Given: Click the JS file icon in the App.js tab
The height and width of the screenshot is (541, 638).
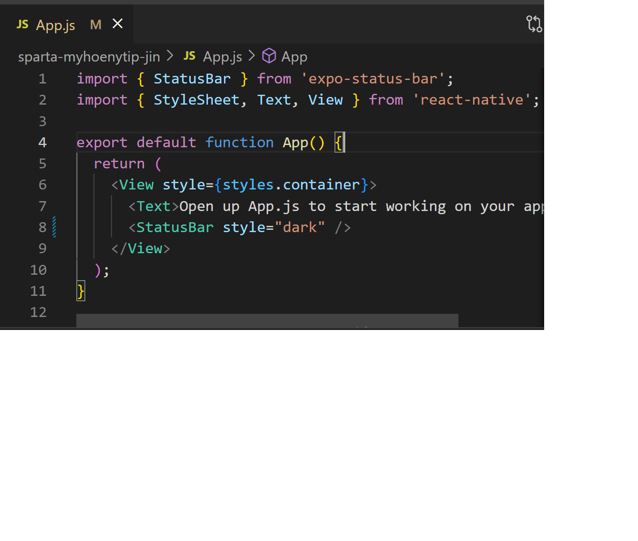Looking at the screenshot, I should pos(22,24).
